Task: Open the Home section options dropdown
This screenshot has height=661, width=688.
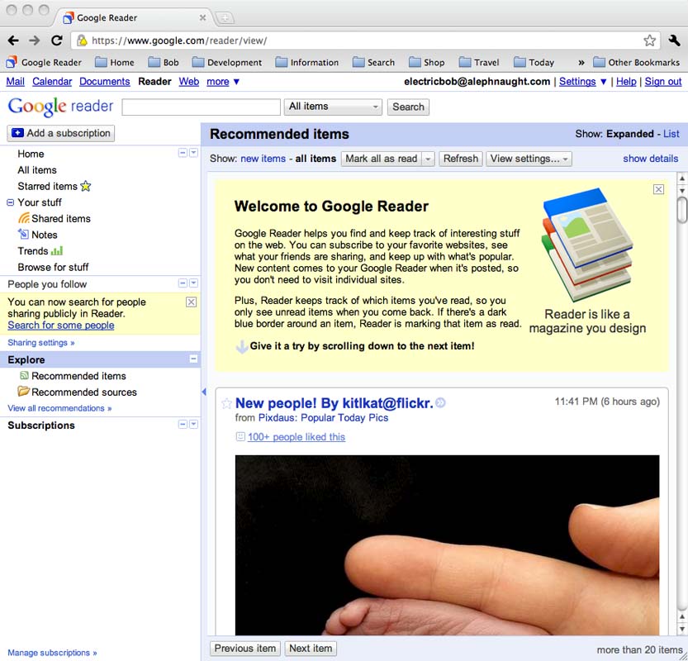Action: 193,153
